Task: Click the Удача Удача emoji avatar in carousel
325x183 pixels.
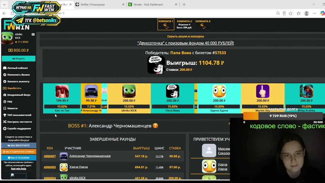Action: pos(219,91)
